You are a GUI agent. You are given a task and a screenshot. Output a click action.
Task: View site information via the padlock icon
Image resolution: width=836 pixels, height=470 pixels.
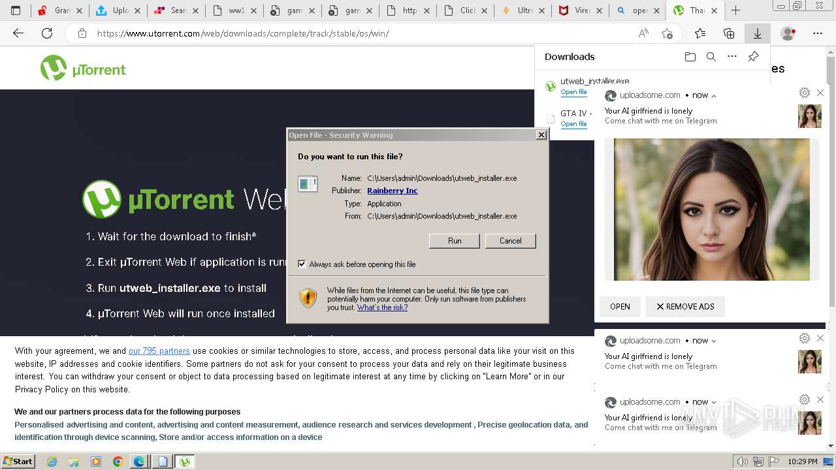[82, 33]
